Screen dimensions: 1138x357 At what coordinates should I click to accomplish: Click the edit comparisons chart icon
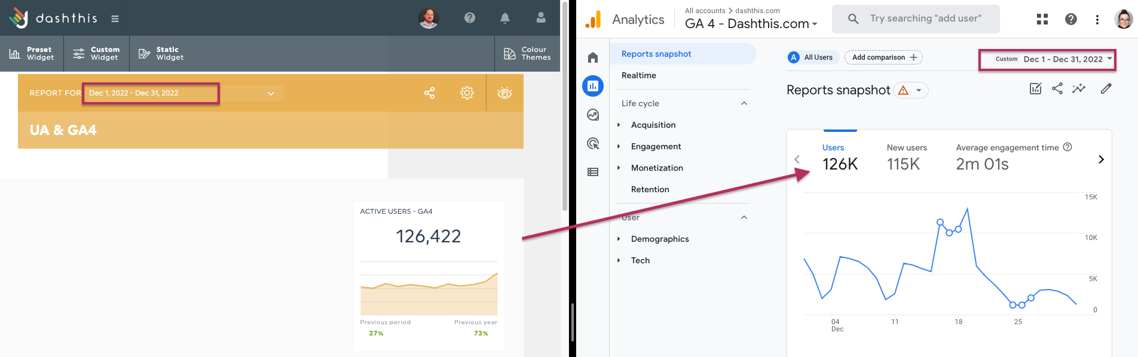tap(1036, 88)
